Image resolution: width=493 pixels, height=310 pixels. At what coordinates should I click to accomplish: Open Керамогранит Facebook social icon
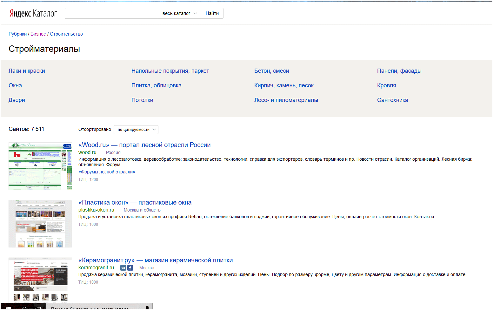click(130, 268)
